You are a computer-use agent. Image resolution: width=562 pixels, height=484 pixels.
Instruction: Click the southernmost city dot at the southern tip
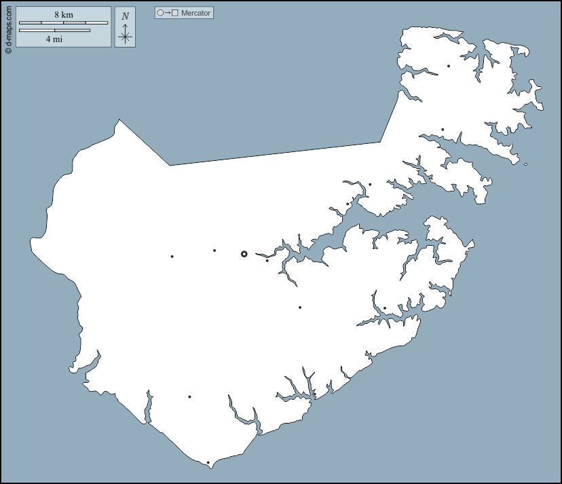pos(208,463)
